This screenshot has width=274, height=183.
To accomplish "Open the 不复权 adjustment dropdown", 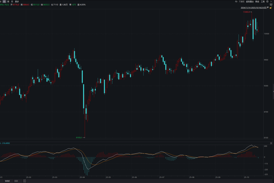I will point(241,2).
